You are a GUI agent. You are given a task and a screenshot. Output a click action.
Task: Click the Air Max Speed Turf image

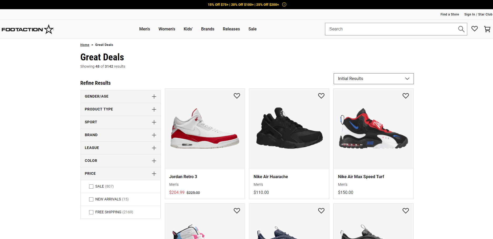coord(374,129)
